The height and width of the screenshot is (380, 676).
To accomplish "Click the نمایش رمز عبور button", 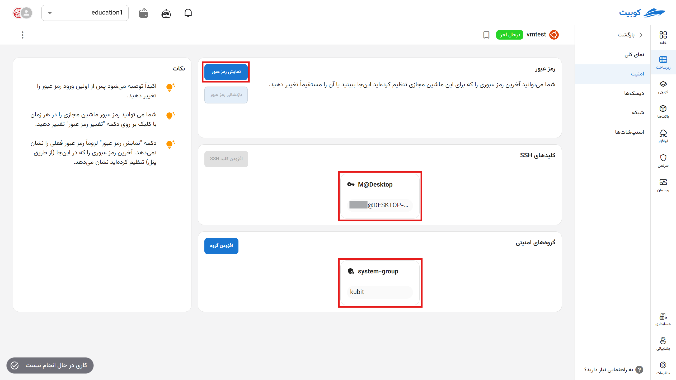I will [226, 72].
